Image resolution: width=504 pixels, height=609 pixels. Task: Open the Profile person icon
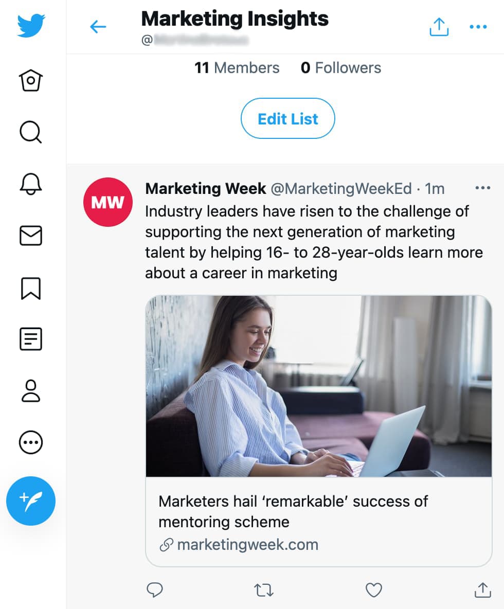(x=31, y=391)
